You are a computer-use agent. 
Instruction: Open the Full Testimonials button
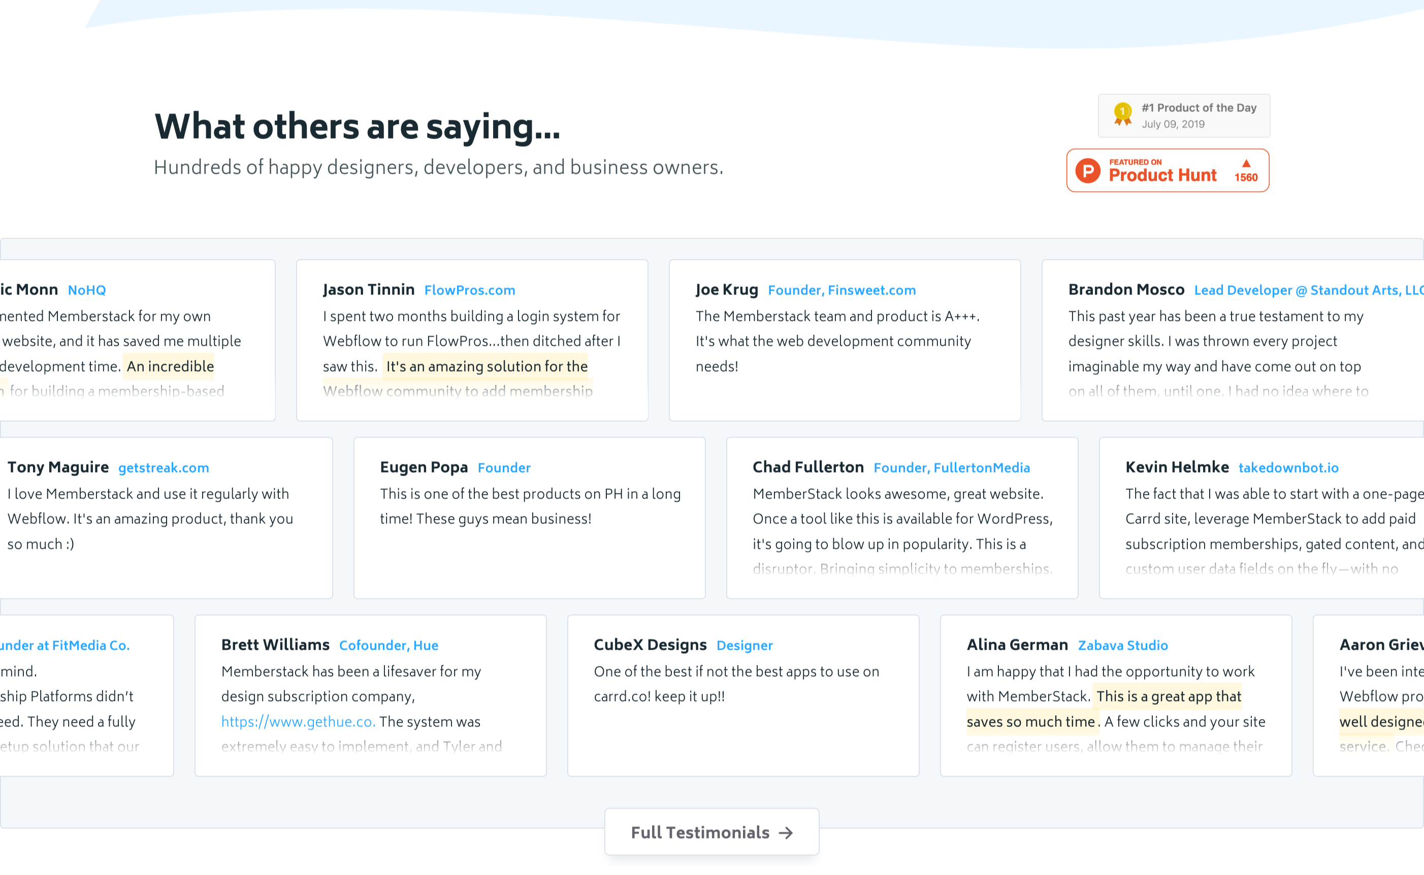[712, 832]
